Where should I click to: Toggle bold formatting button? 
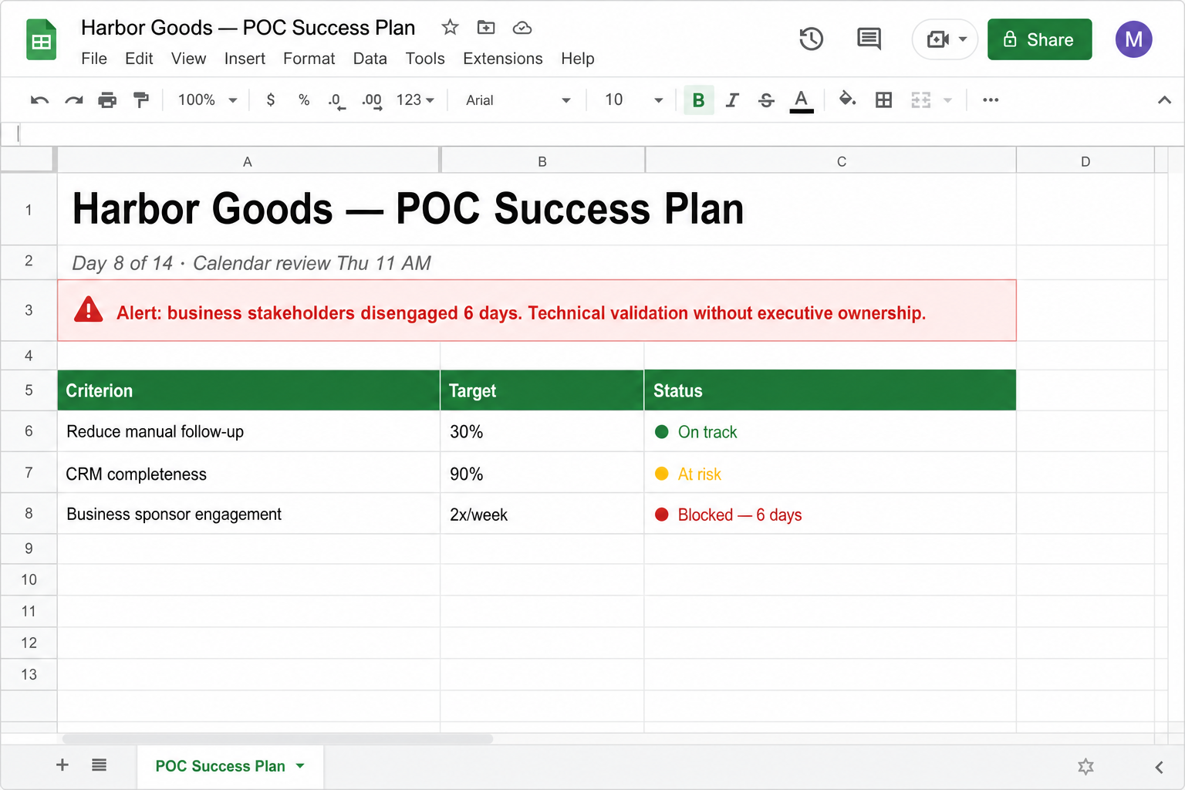(699, 100)
